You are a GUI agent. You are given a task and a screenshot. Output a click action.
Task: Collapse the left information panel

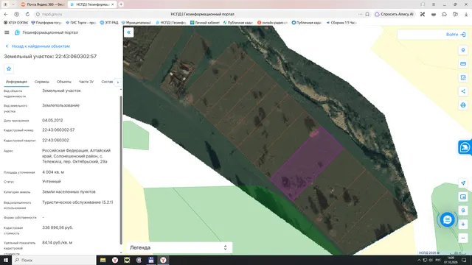[128, 32]
